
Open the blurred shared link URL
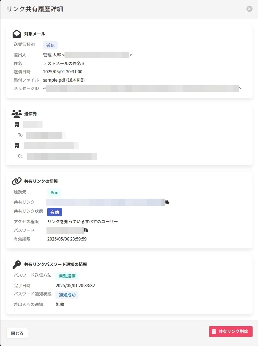click(105, 202)
